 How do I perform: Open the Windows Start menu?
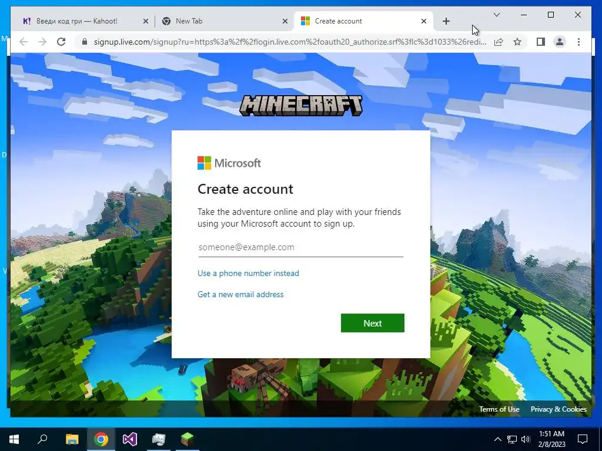point(14,439)
